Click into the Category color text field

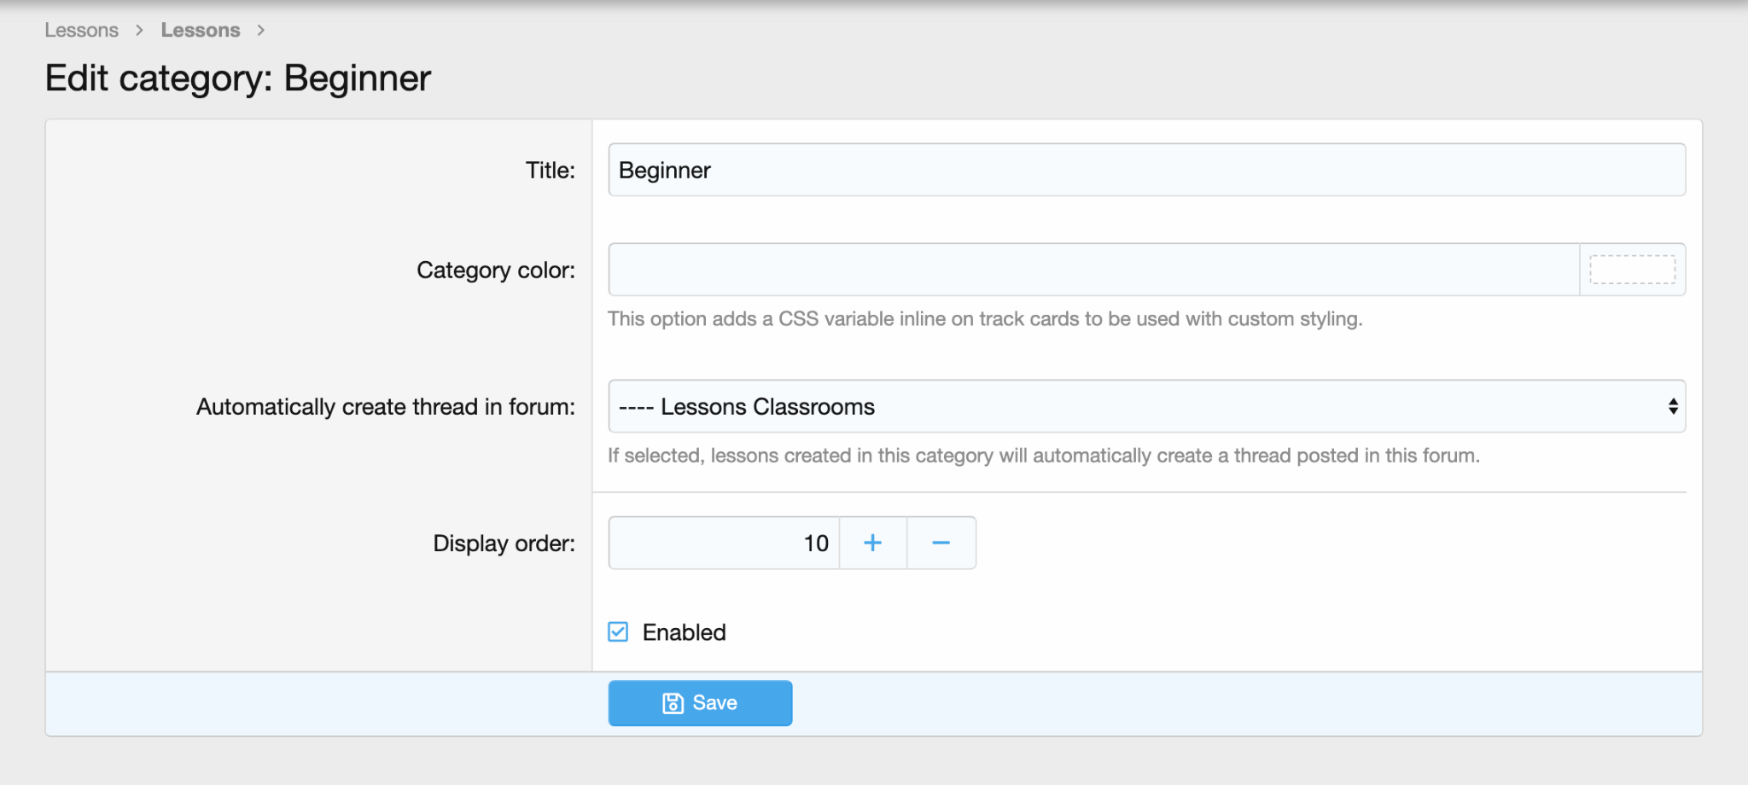coord(1092,270)
